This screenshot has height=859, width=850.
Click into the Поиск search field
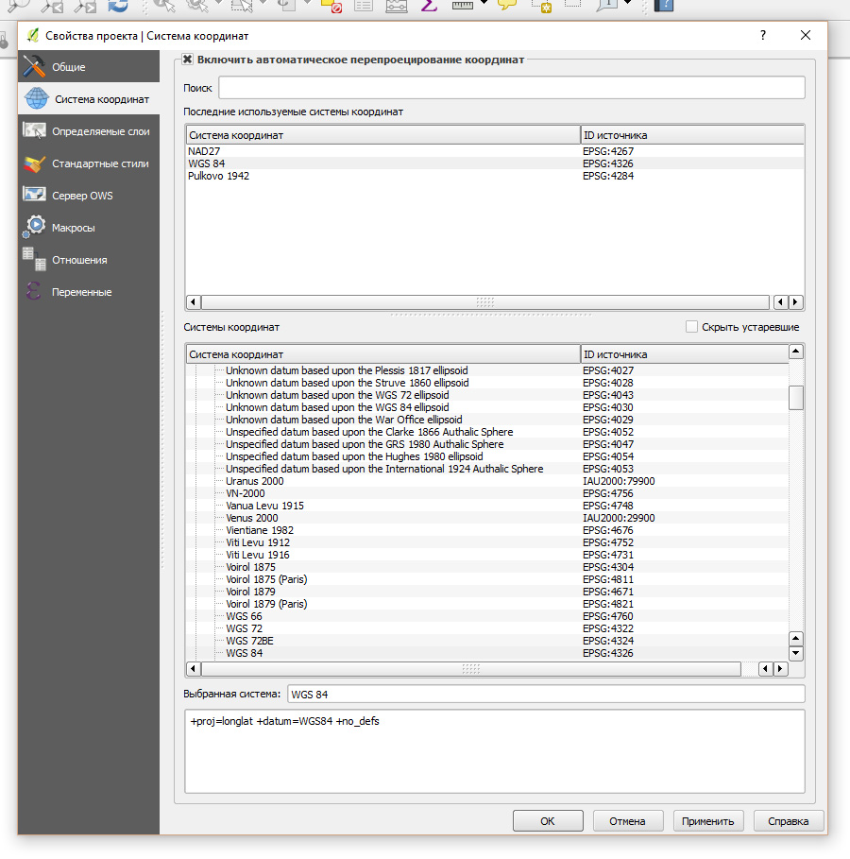[512, 88]
